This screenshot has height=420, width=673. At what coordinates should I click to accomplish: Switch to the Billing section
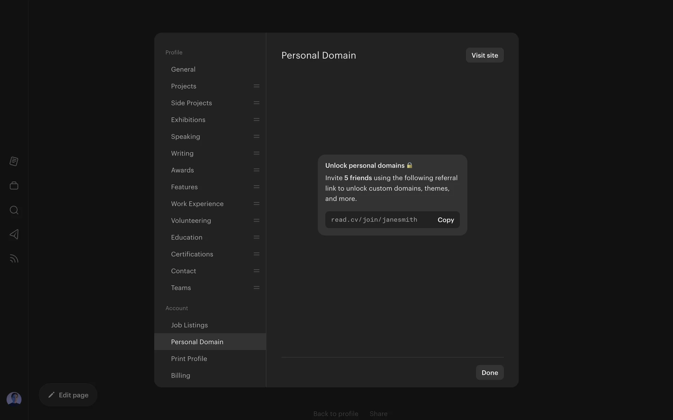coord(181,376)
